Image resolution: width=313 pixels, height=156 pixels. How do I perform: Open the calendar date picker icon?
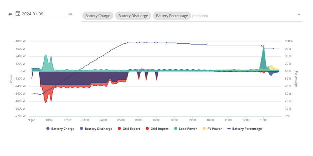click(18, 14)
